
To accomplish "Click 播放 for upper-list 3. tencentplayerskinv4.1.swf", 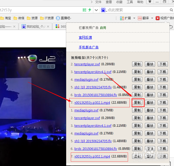I will point(150,72).
